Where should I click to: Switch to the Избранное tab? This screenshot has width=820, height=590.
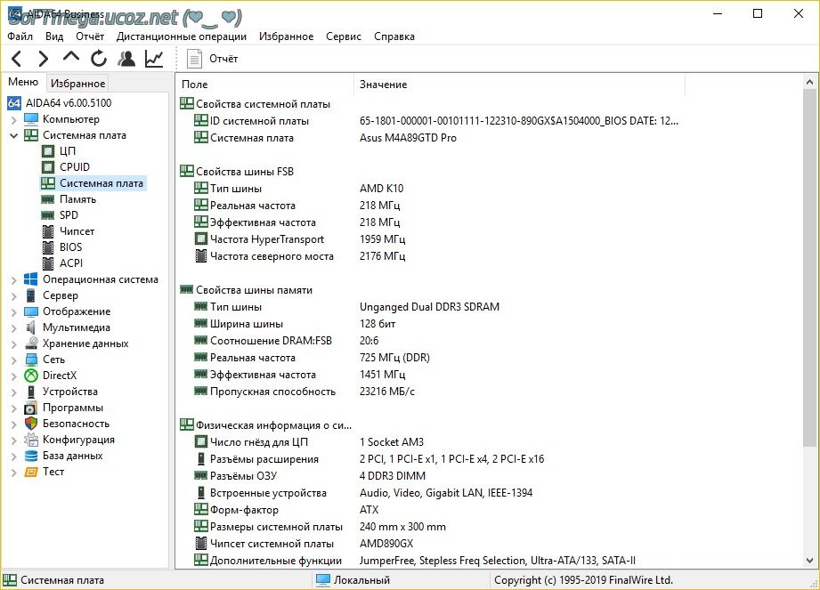[77, 84]
